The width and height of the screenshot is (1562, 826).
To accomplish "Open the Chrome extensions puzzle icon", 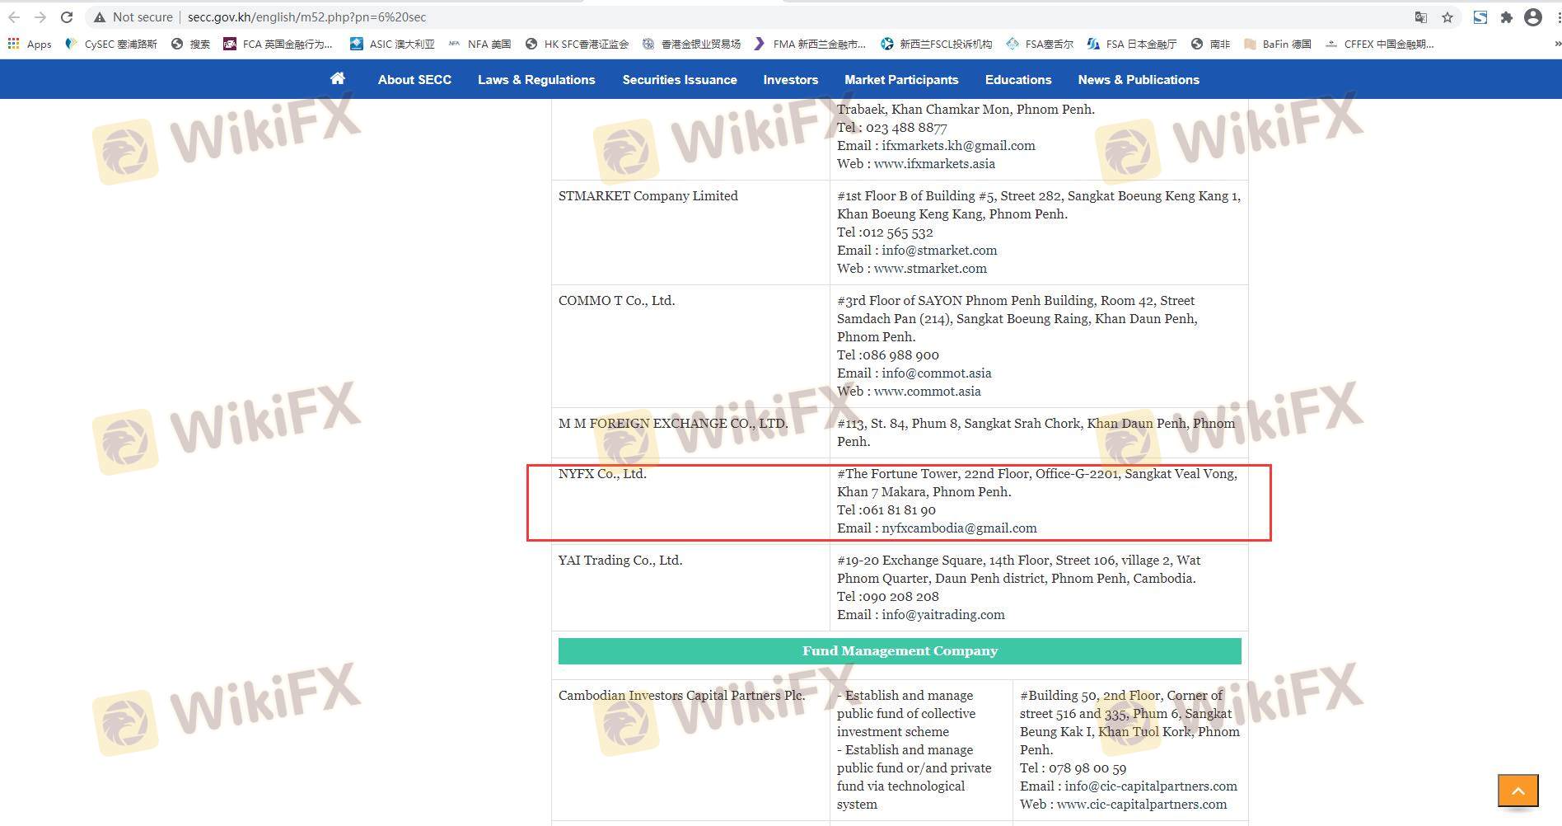I will (x=1507, y=17).
